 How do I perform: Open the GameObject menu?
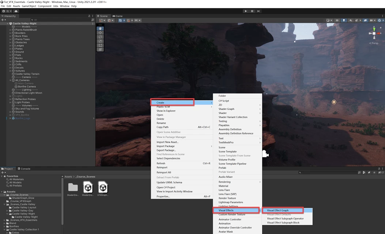click(x=29, y=6)
